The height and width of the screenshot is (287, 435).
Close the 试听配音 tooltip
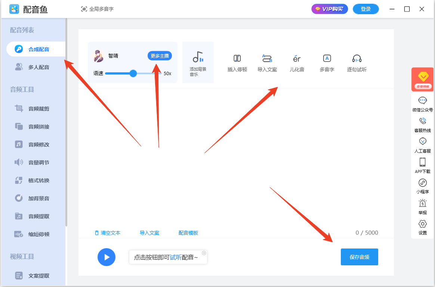click(x=204, y=253)
